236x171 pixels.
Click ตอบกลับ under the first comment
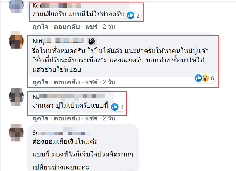coord(67,27)
